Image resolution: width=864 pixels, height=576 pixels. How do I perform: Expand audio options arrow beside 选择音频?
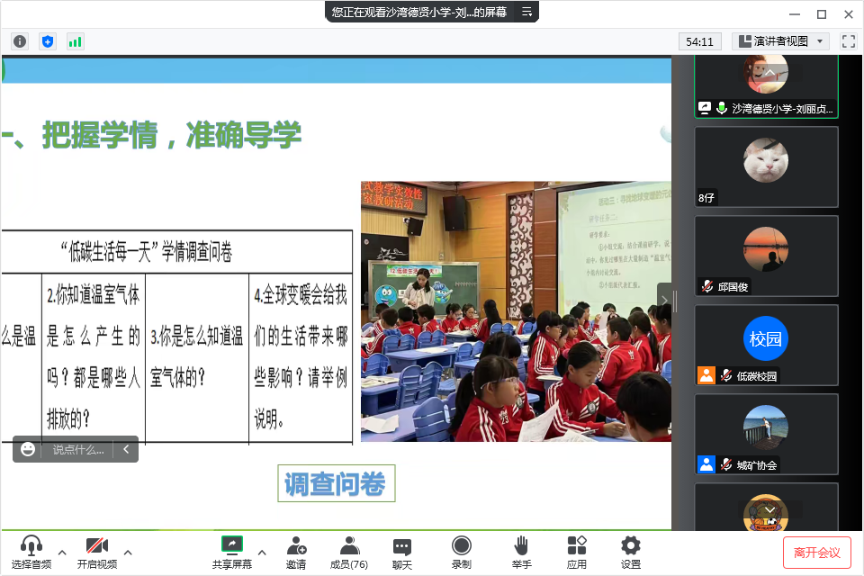tap(62, 552)
